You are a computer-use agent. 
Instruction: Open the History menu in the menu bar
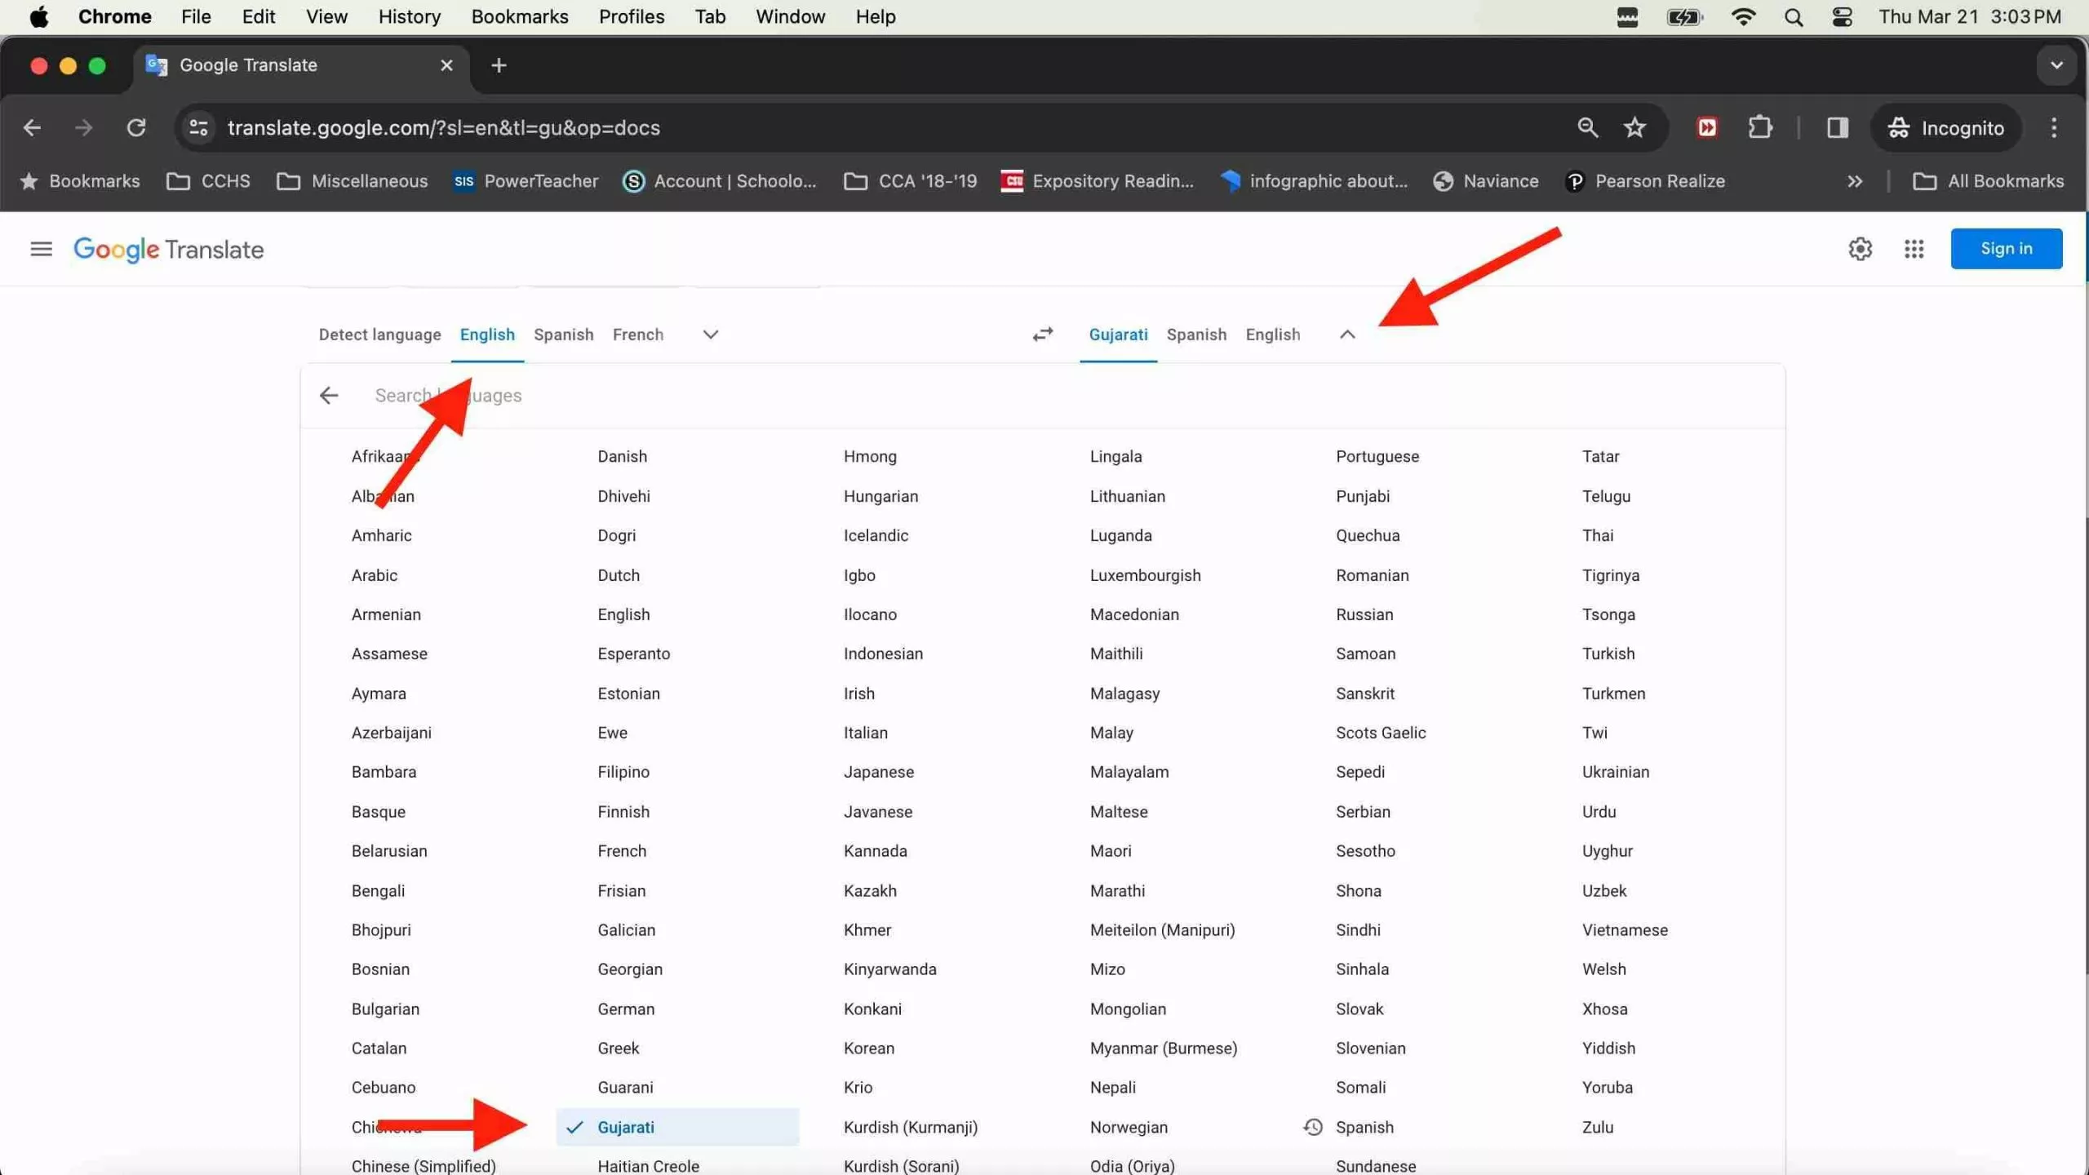coord(408,16)
